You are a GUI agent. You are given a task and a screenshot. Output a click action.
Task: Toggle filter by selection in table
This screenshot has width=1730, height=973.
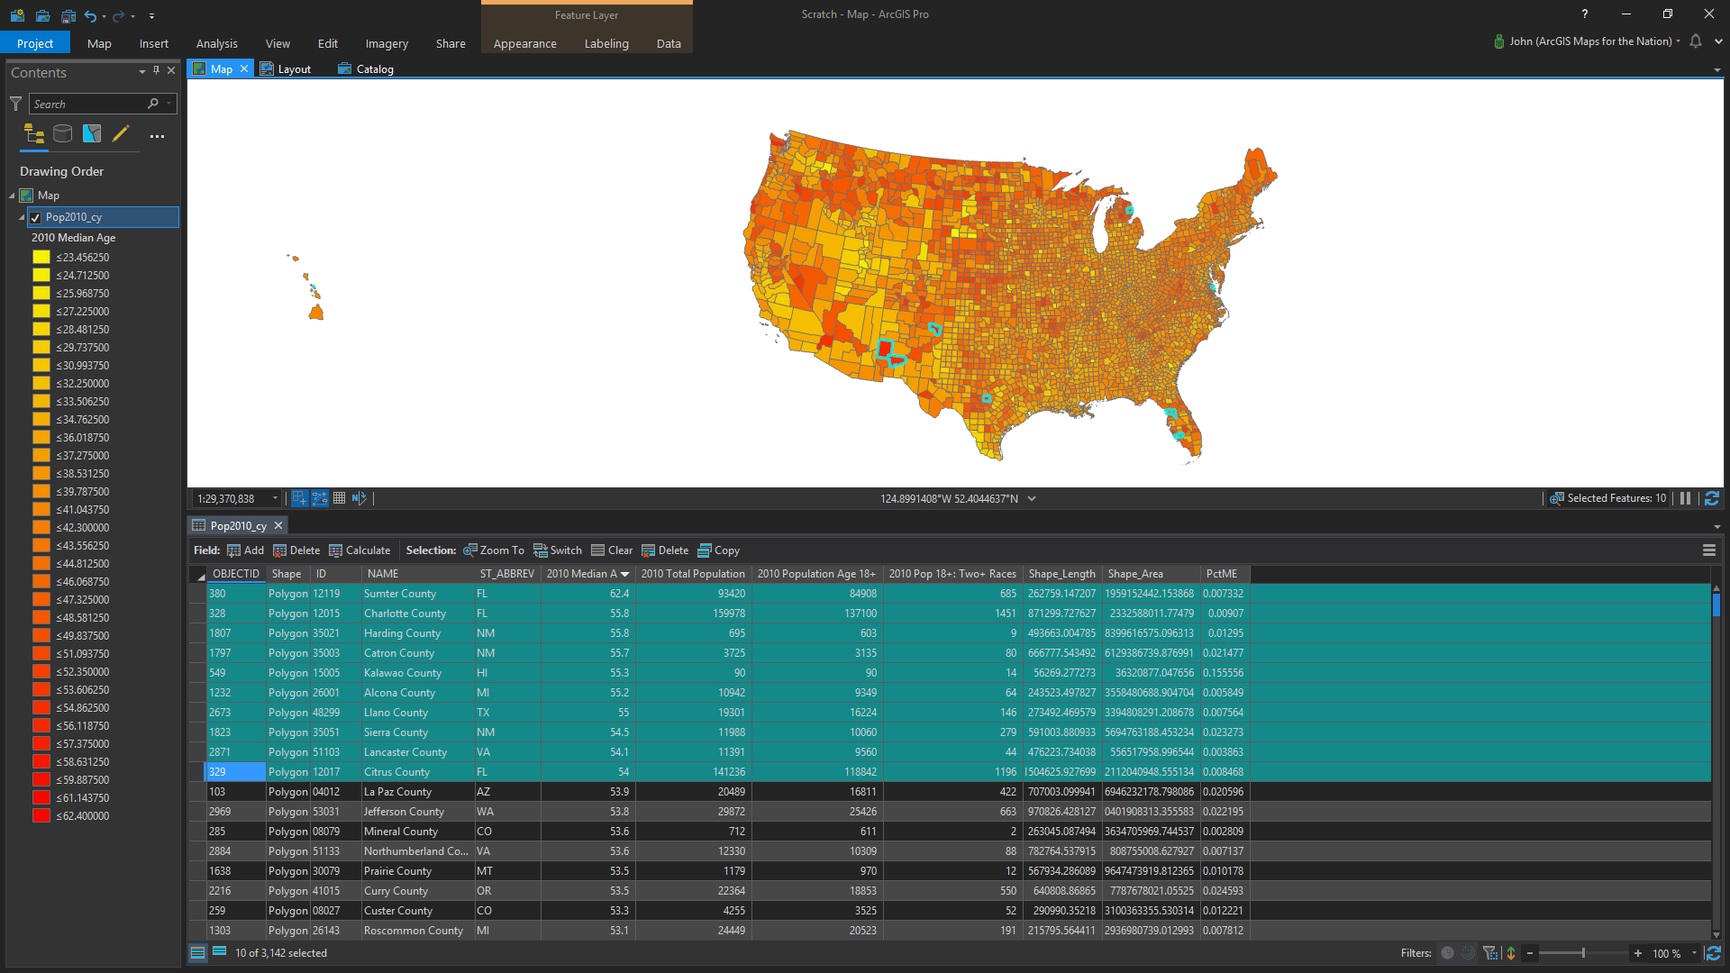coord(1490,953)
